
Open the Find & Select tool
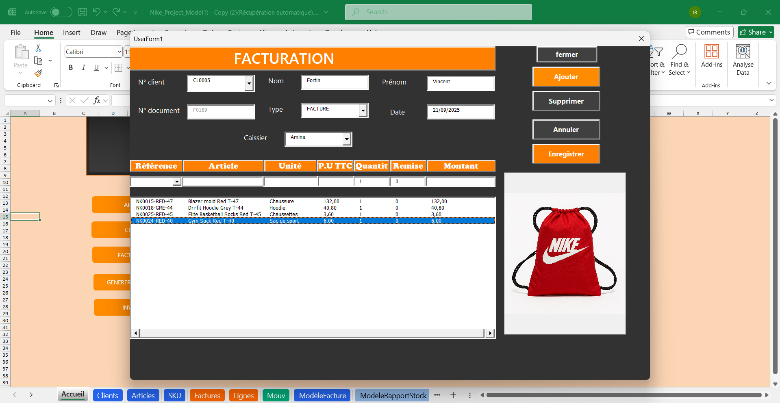(680, 60)
